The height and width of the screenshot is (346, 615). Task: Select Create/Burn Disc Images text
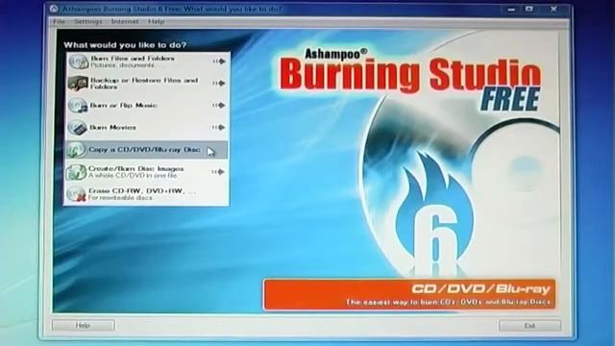[x=136, y=169]
